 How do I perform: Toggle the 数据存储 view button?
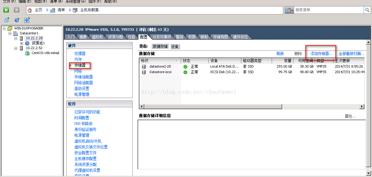[161, 46]
